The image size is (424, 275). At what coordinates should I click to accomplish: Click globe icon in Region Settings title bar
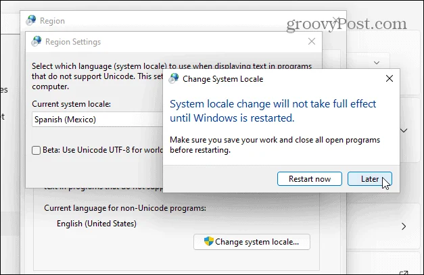coord(37,41)
